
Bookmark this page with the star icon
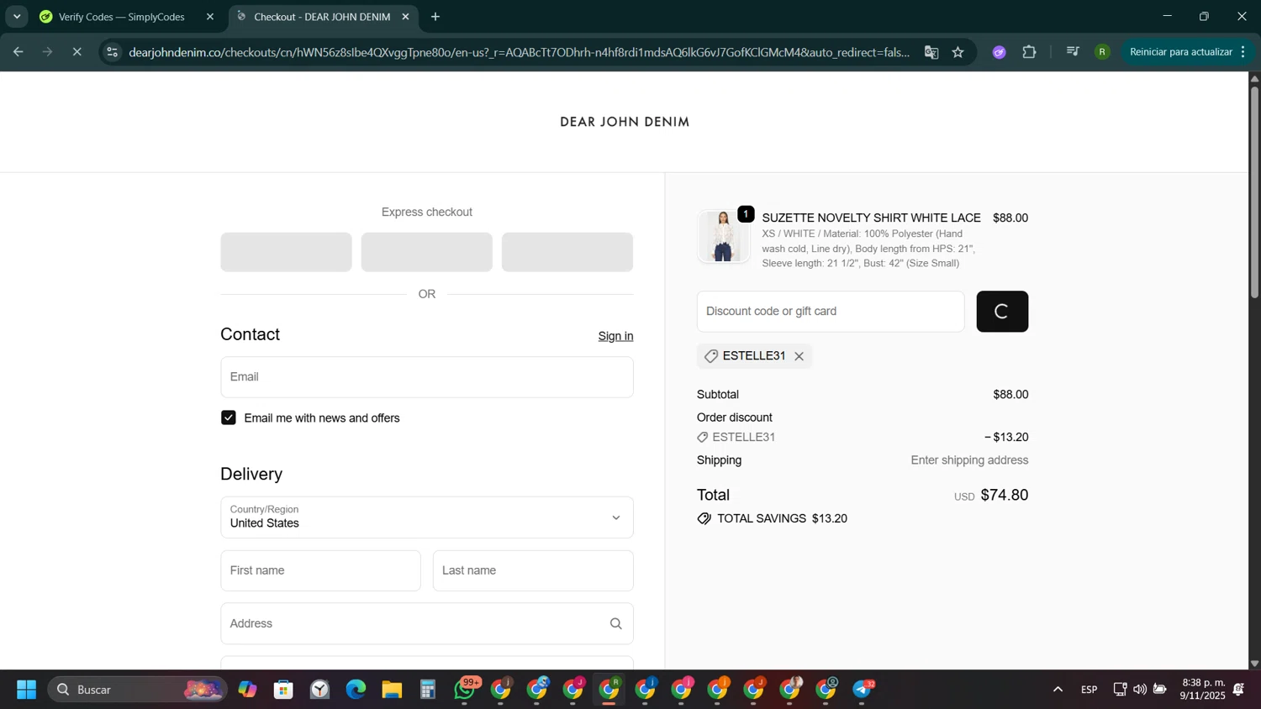[958, 52]
